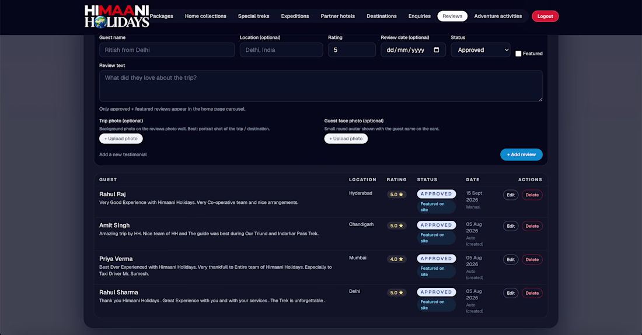
Task: Click the Himaani Holidays logo
Action: (117, 16)
